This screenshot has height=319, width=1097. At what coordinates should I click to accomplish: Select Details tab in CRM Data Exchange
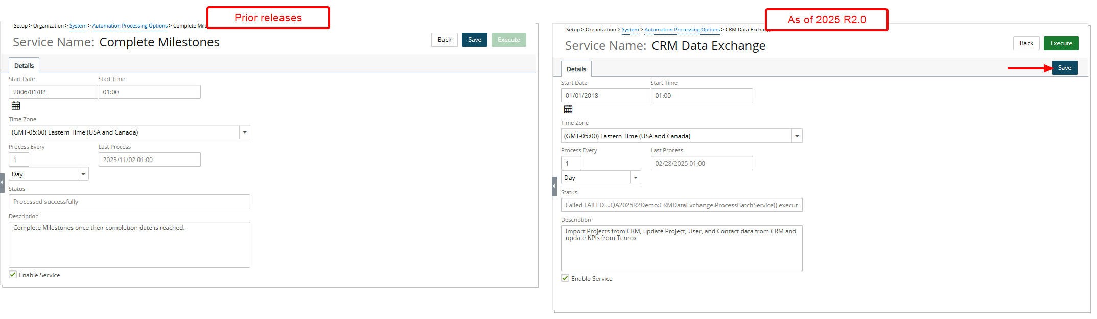pyautogui.click(x=576, y=69)
